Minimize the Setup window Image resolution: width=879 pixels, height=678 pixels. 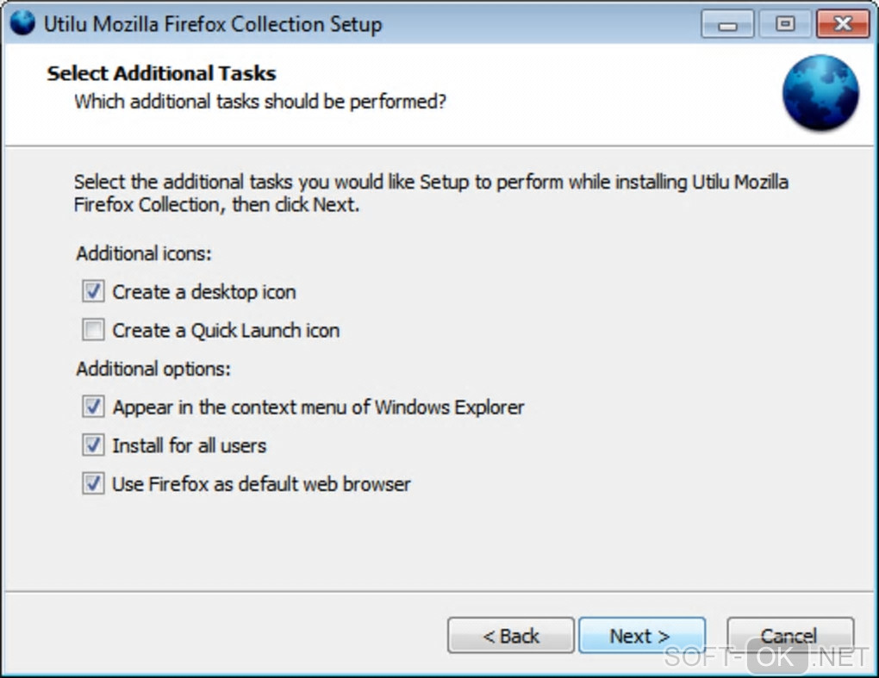click(x=727, y=24)
